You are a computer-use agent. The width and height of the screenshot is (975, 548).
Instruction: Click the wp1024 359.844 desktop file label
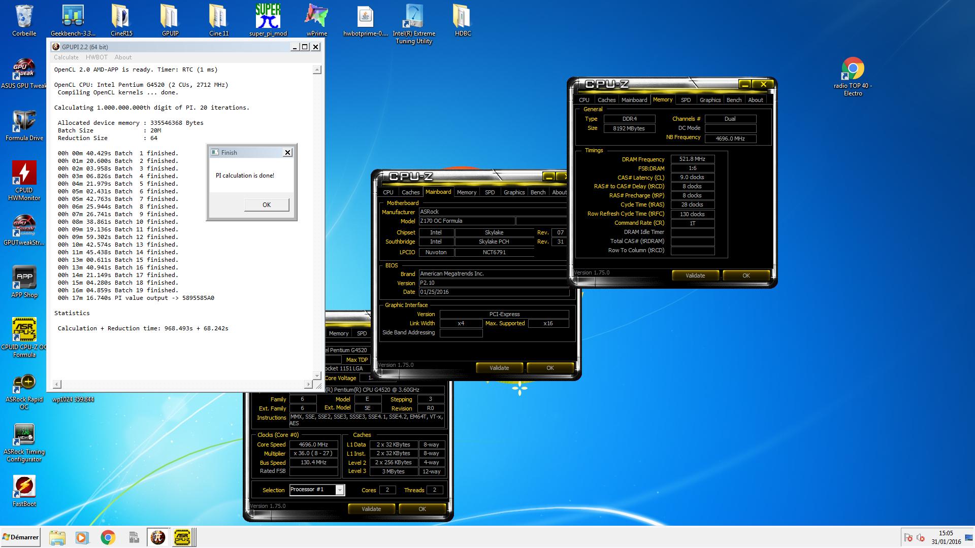[x=73, y=399]
